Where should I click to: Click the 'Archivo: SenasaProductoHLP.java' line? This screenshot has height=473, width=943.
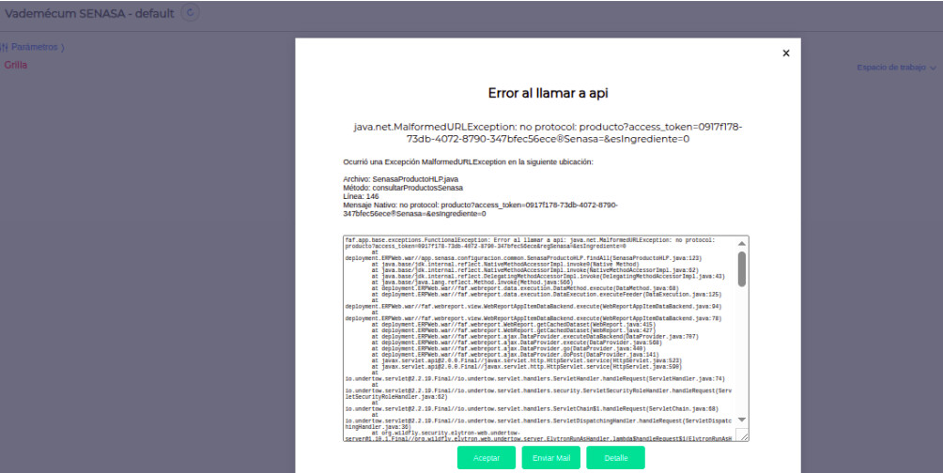pos(401,178)
